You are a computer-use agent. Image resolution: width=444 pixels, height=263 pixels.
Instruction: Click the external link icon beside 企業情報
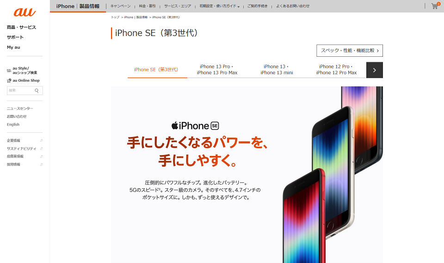(41, 140)
